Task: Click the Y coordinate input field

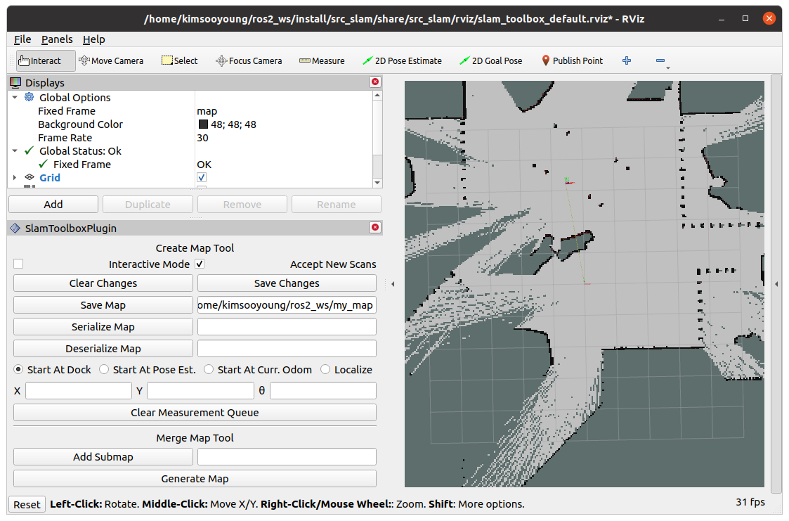Action: pos(200,391)
